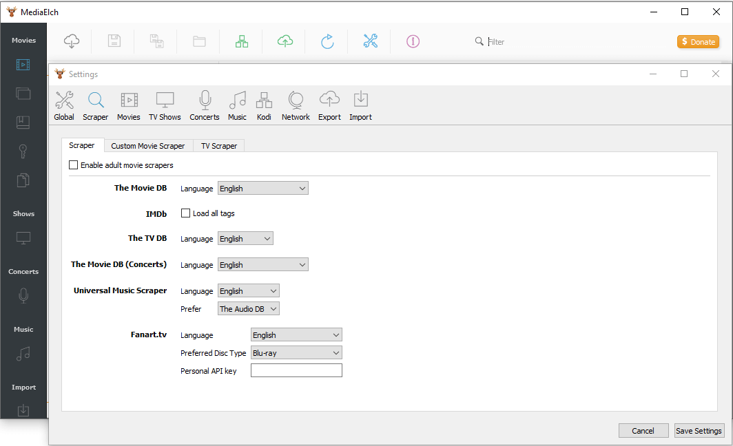Viewport: 733px width, 446px height.
Task: Open TV shows monitor icon in sidebar
Action: (23, 238)
